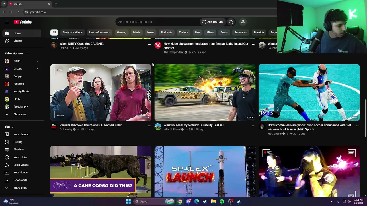Go back using the browser back arrow
This screenshot has width=367, height=206.
[x=4, y=12]
